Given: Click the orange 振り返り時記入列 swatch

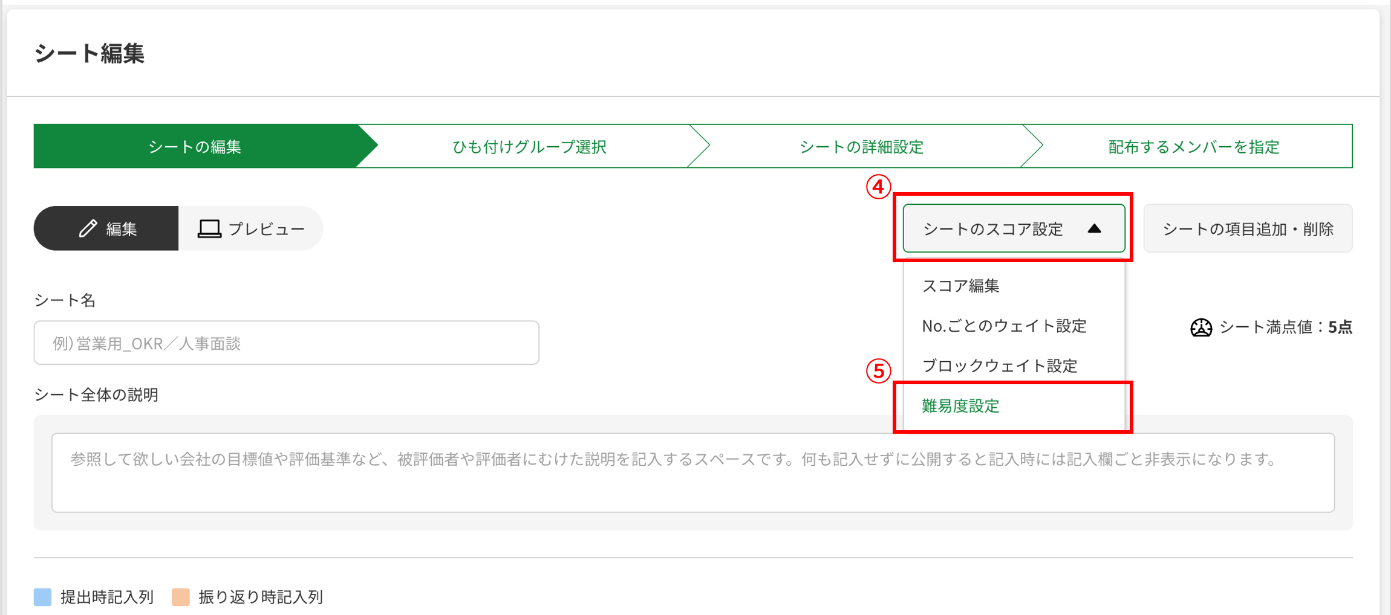Looking at the screenshot, I should (181, 597).
